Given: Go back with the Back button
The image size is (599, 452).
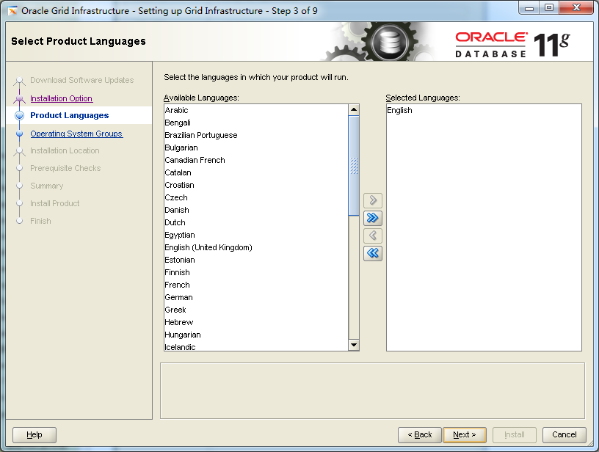Looking at the screenshot, I should (x=419, y=435).
